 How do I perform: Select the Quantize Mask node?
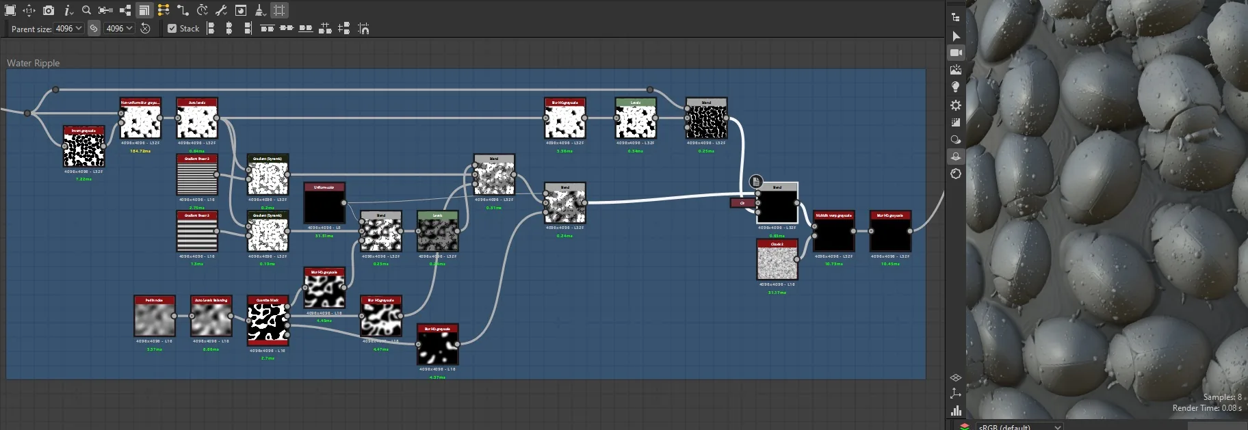pyautogui.click(x=268, y=321)
